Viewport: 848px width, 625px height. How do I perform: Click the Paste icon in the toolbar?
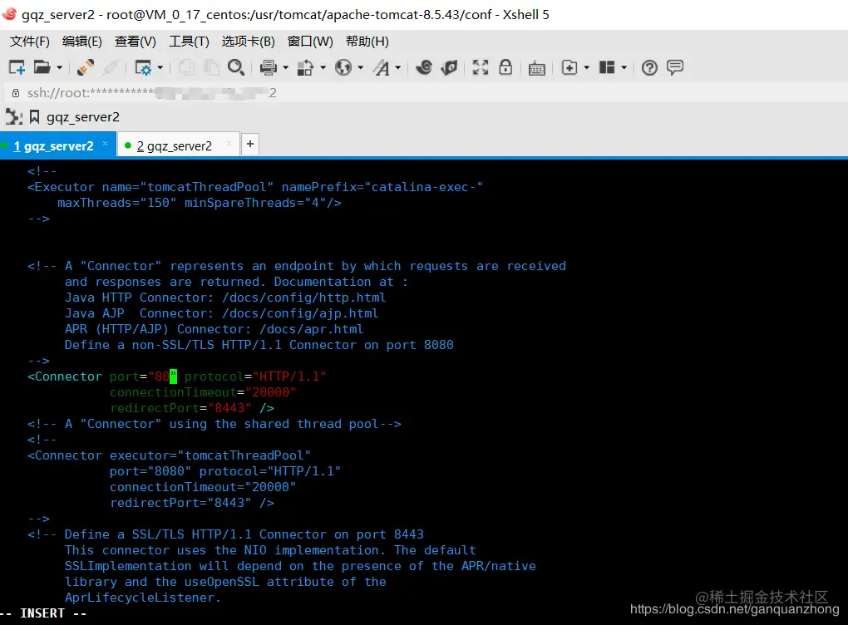tap(211, 67)
